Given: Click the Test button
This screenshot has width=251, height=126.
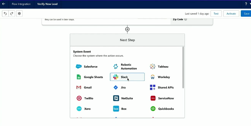Looking at the screenshot, I should point(216,13).
